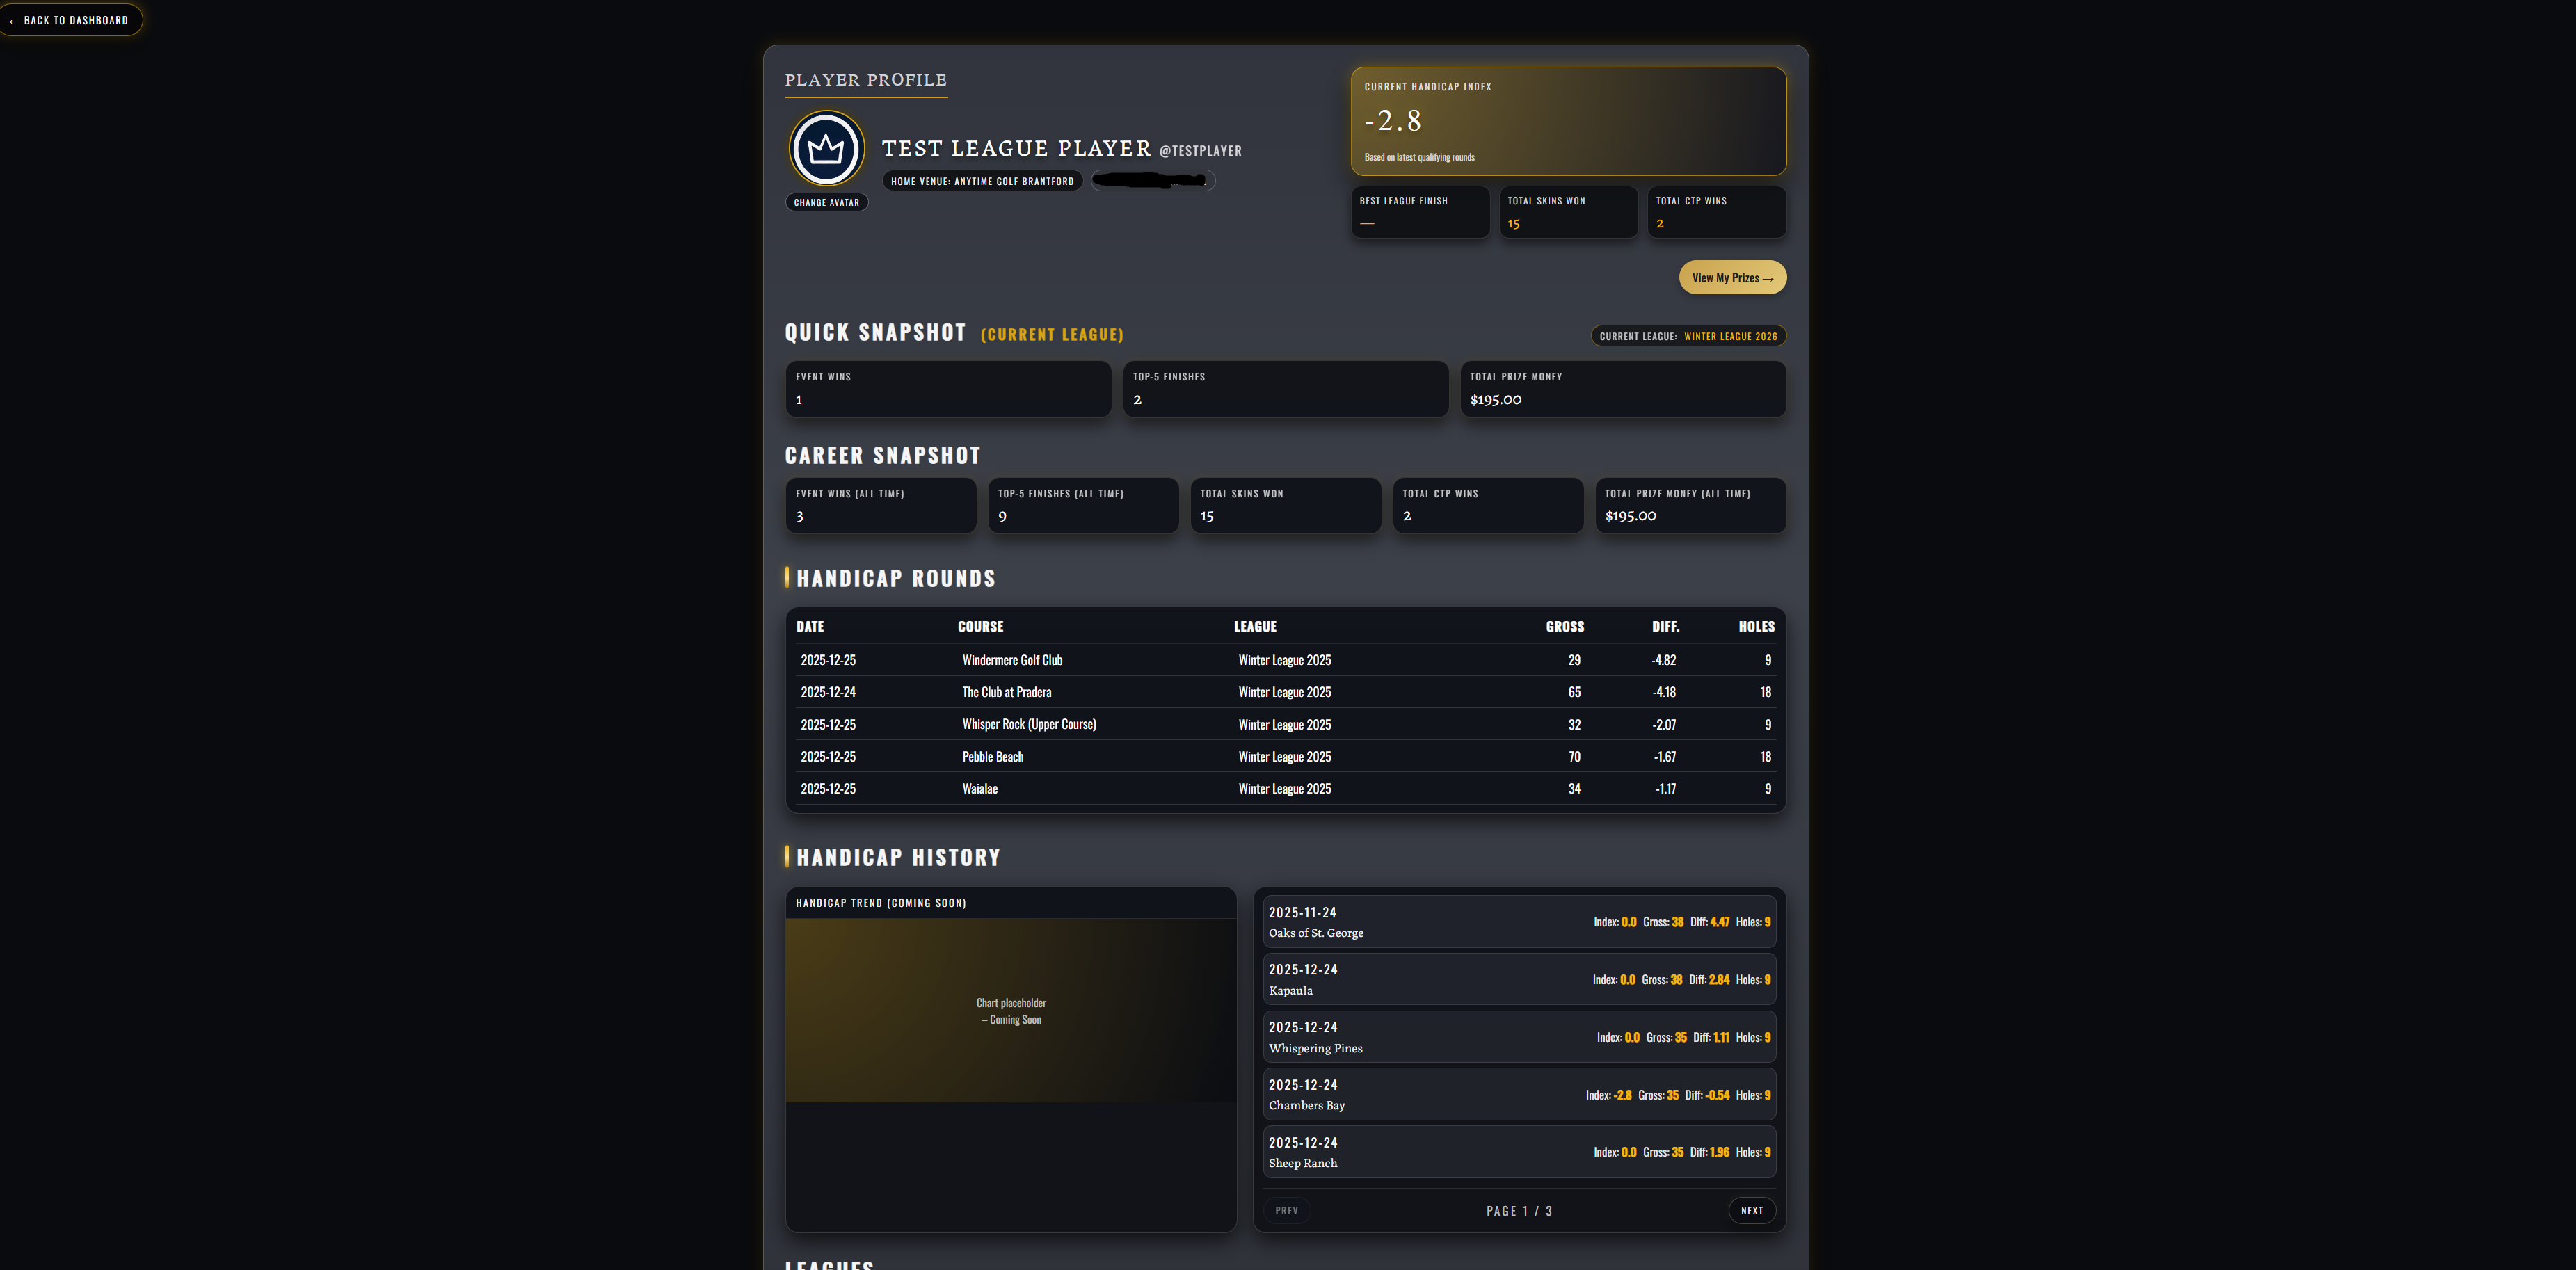Open the Next page of handicap history
The height and width of the screenshot is (1270, 2576).
point(1751,1210)
